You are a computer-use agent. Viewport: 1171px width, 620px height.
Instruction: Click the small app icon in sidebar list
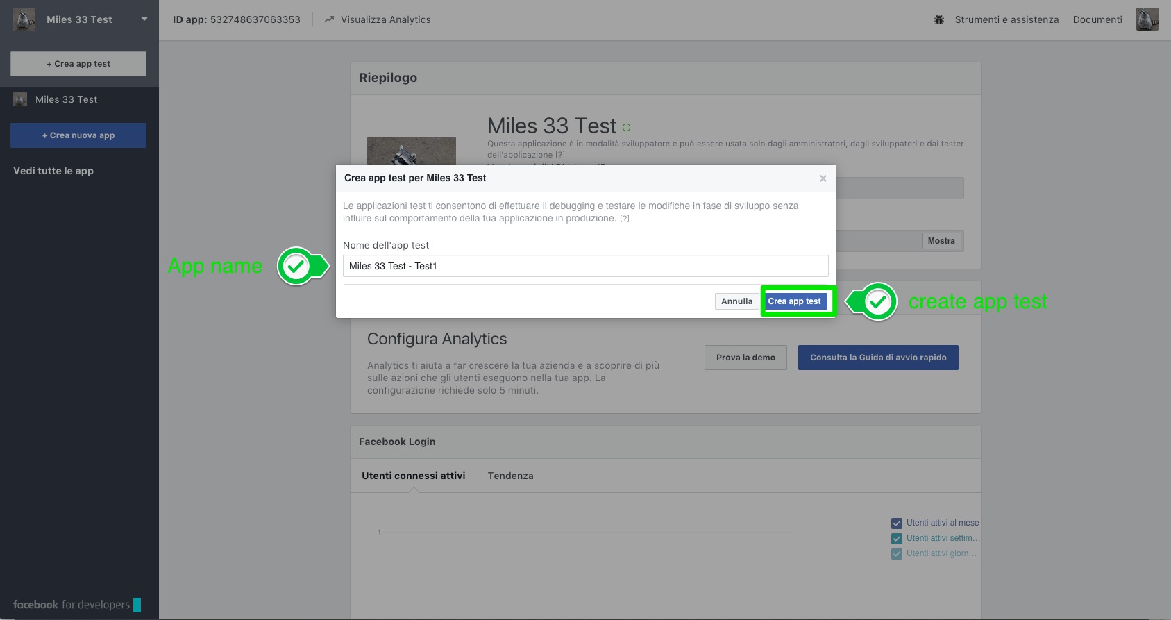click(x=20, y=99)
